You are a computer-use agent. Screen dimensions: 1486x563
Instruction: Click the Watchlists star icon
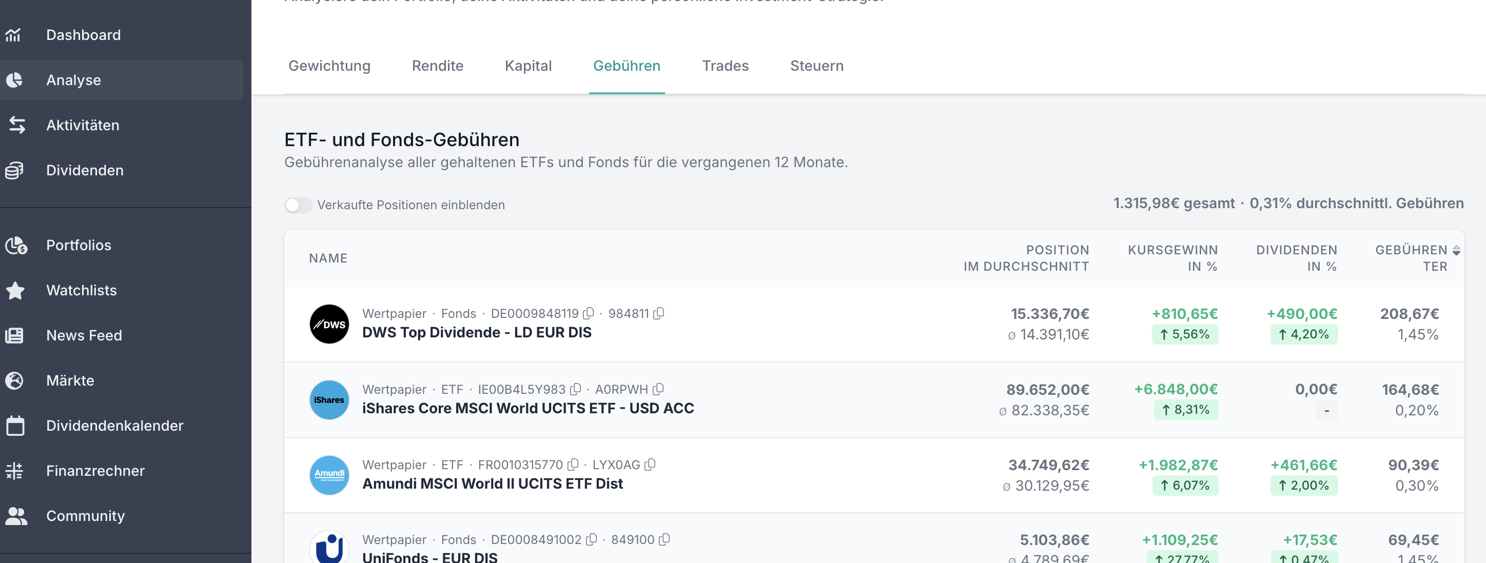[15, 290]
